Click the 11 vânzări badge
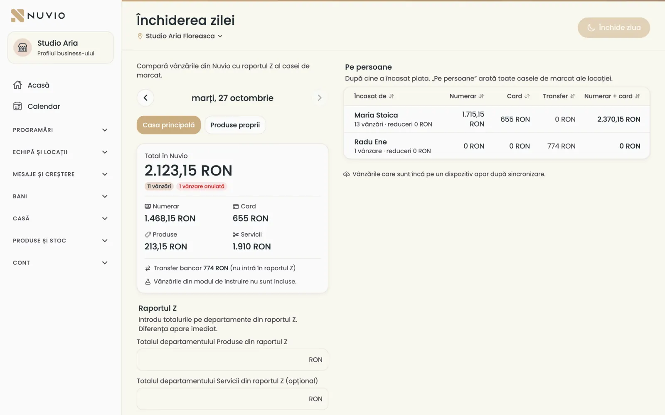This screenshot has width=665, height=415. (159, 186)
